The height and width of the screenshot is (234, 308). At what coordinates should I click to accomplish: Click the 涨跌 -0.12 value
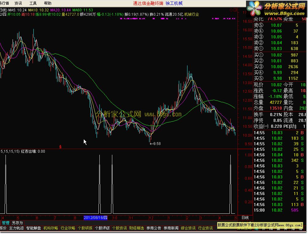pyautogui.click(x=277, y=91)
